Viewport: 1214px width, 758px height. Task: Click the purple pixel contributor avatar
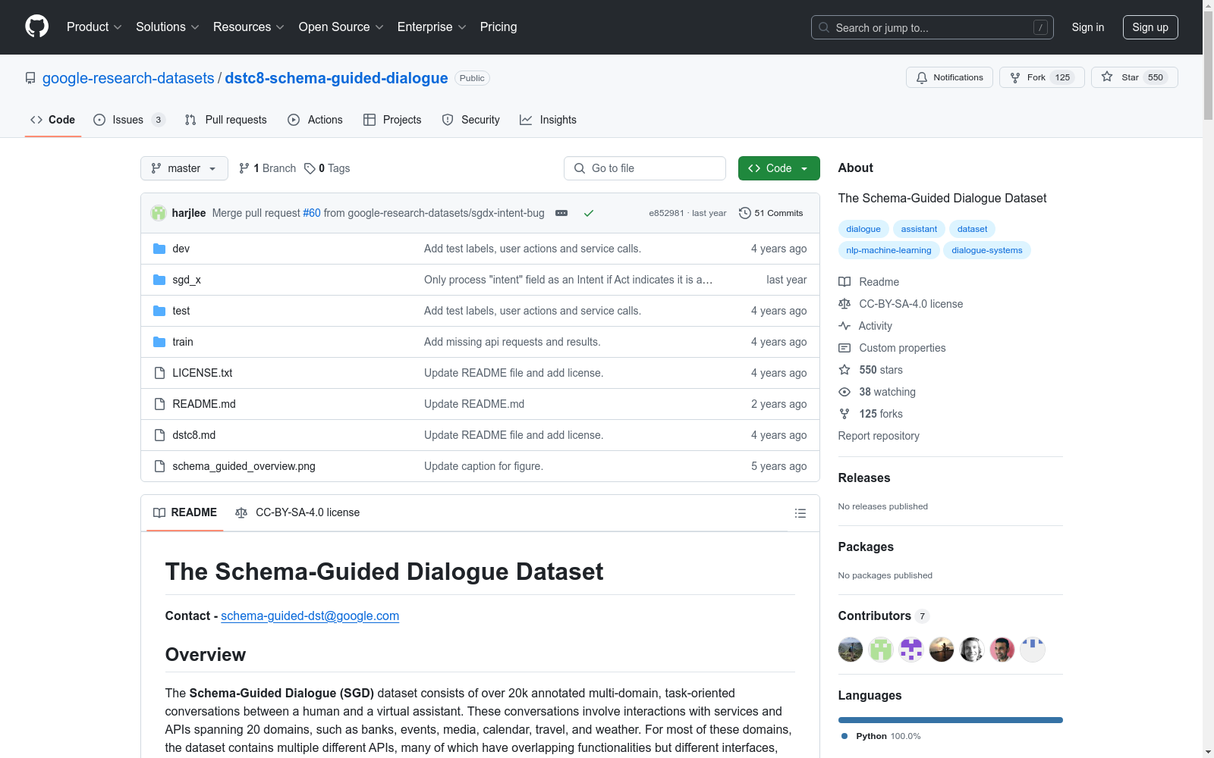pos(911,650)
